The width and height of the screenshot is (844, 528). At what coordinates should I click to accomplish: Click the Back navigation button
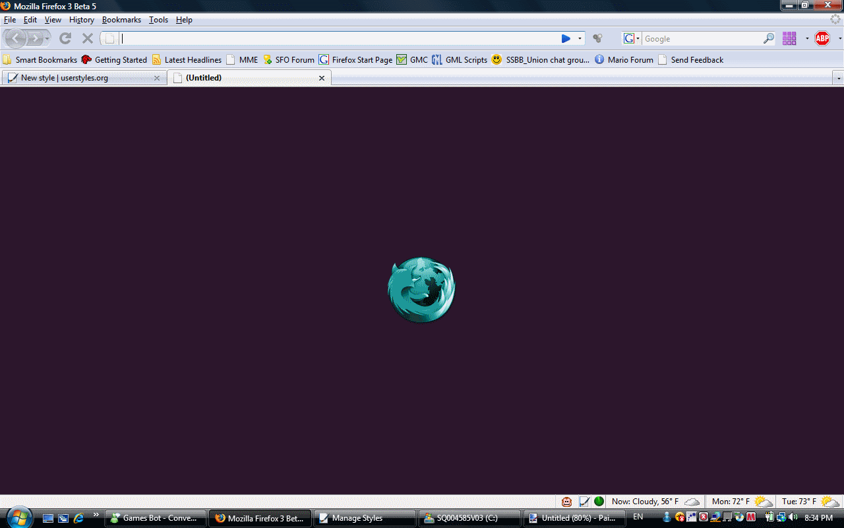click(x=16, y=38)
